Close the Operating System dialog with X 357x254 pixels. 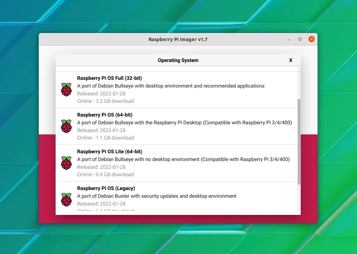[291, 60]
